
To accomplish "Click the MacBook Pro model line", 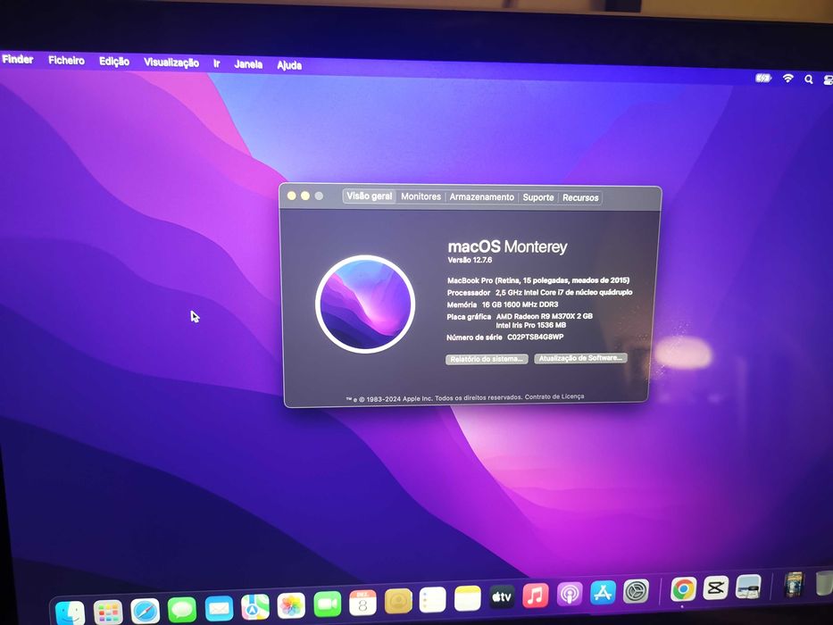I will coord(538,280).
